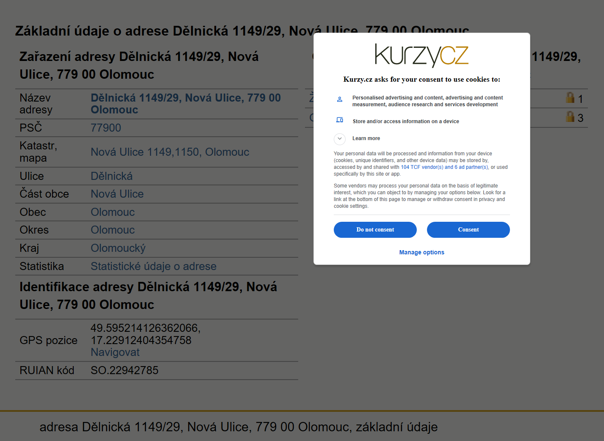Click the person icon beside personalised advertising
The width and height of the screenshot is (604, 441).
pyautogui.click(x=339, y=99)
